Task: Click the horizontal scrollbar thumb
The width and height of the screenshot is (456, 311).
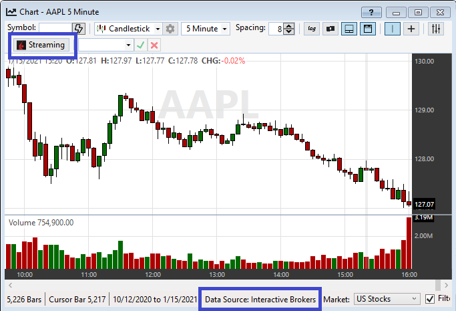Action: pos(438,285)
